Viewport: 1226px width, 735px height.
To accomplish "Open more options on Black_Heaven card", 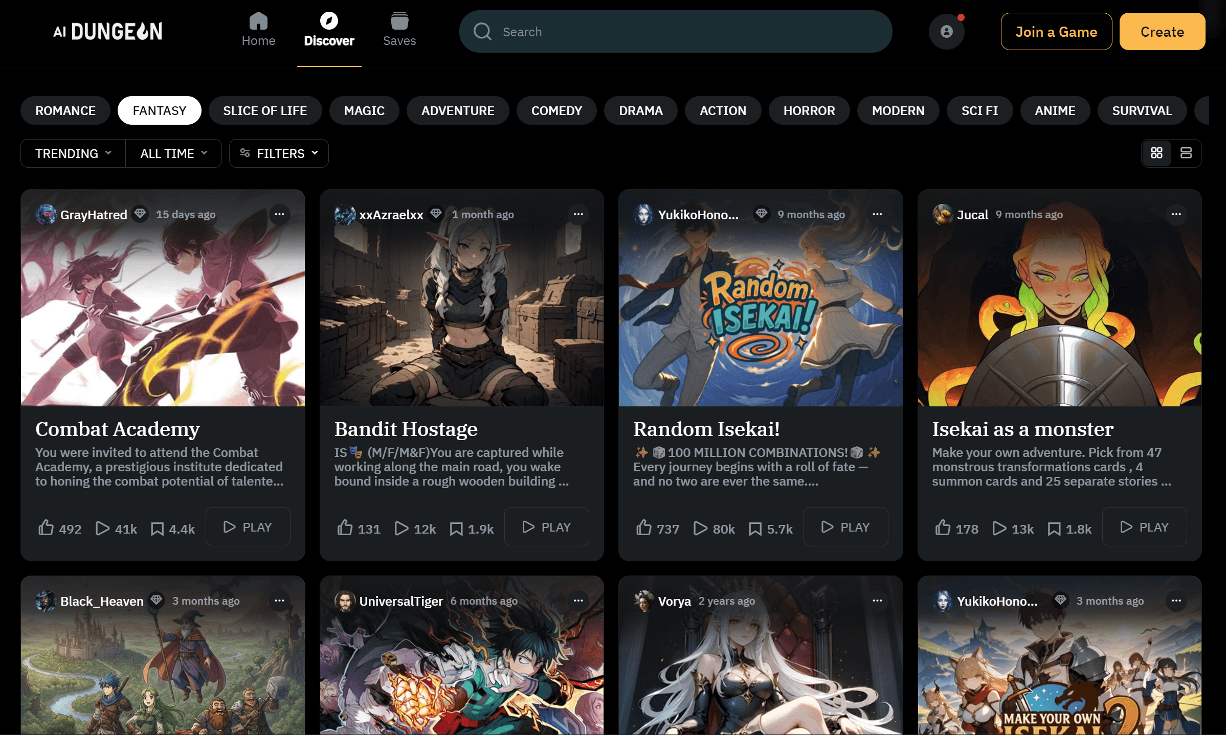I will point(279,601).
